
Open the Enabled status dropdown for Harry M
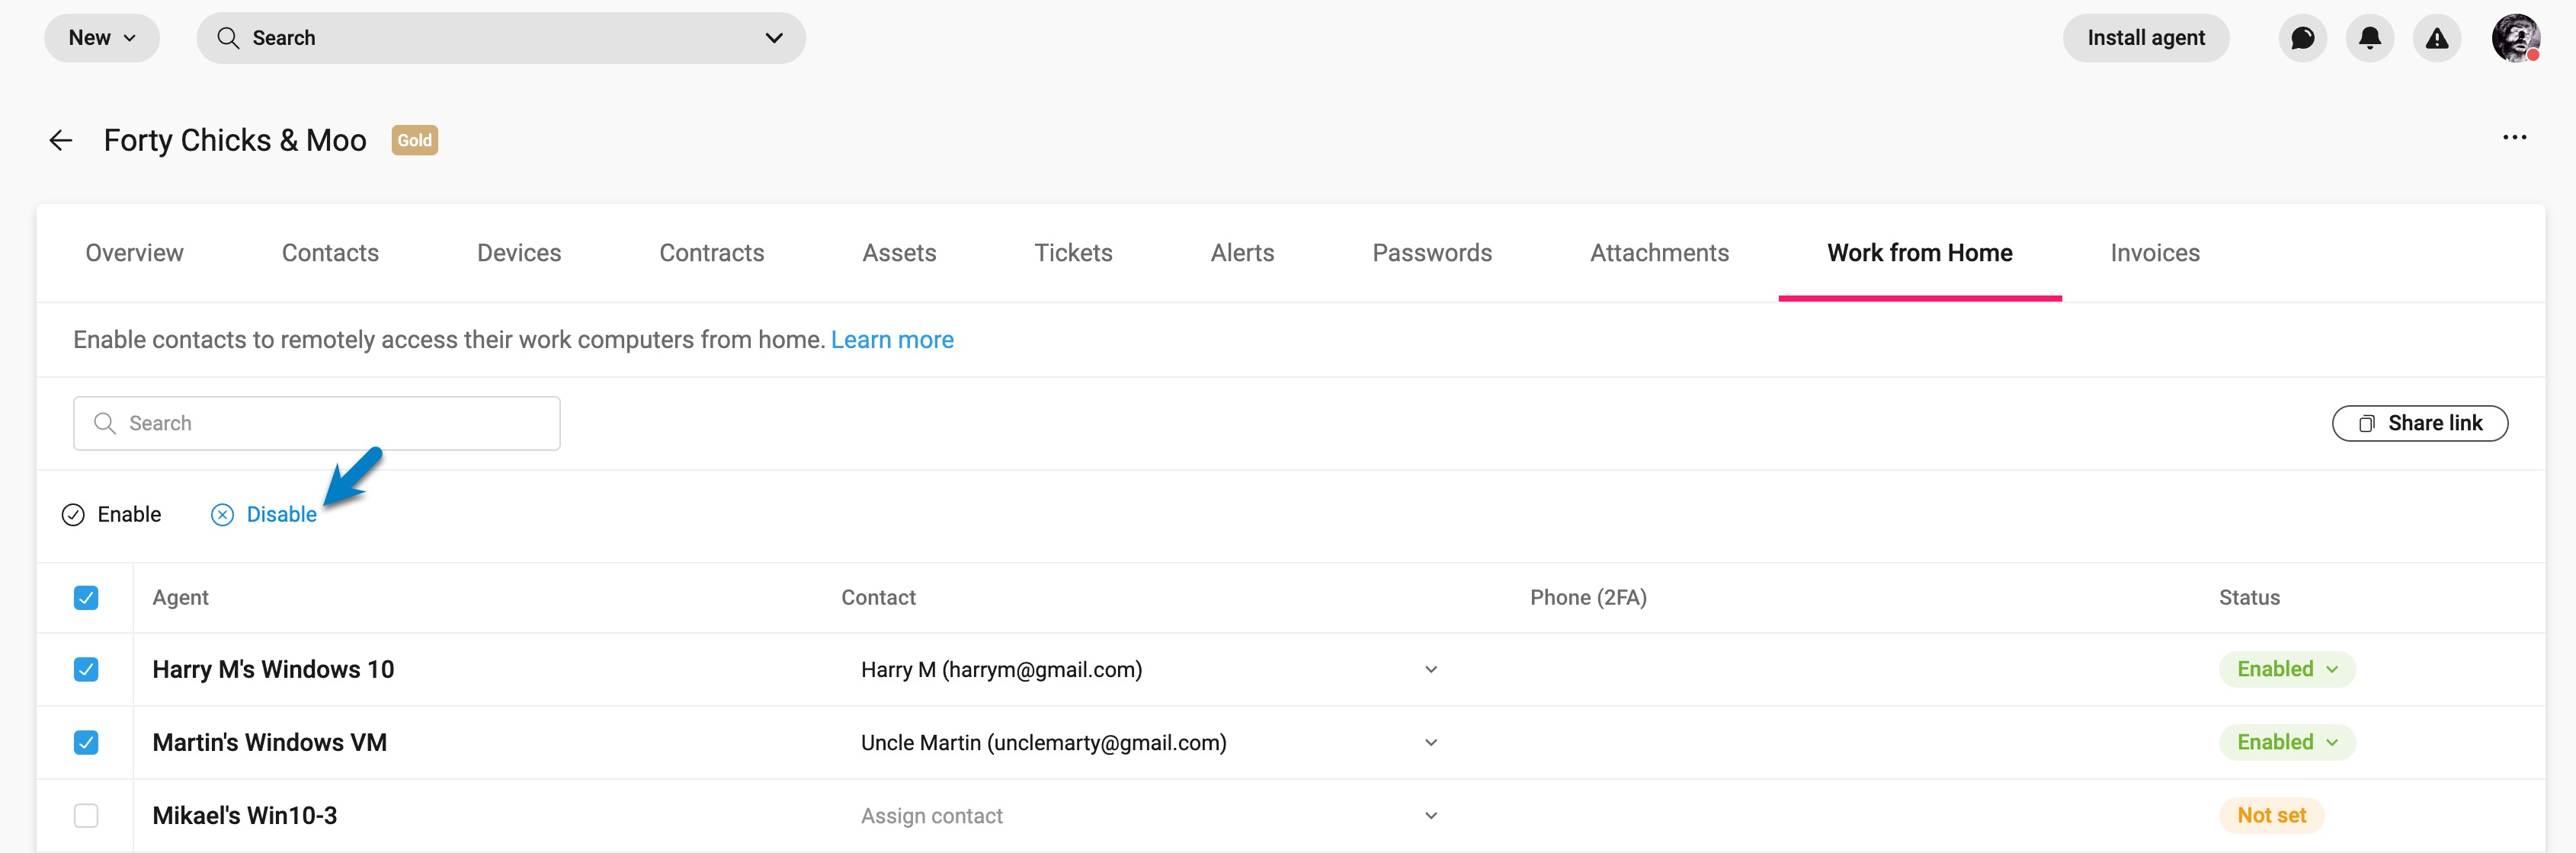pos(2286,669)
